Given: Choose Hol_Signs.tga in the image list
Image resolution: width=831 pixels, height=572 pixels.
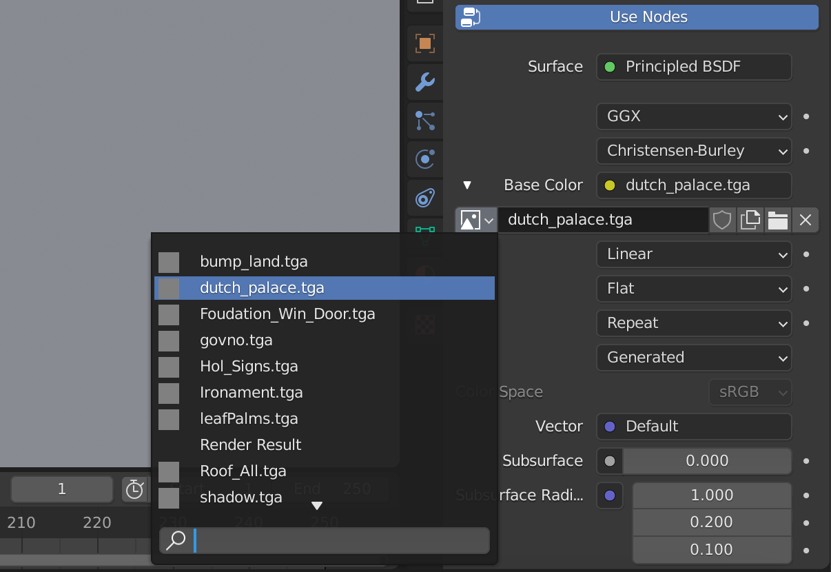Looking at the screenshot, I should pos(249,367).
